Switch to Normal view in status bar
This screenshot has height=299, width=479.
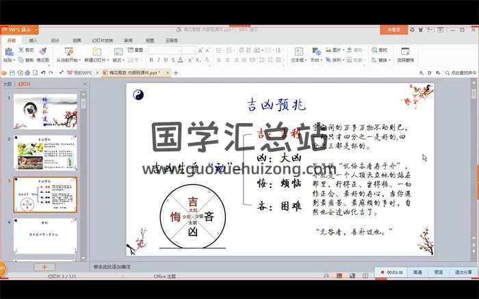click(339, 276)
